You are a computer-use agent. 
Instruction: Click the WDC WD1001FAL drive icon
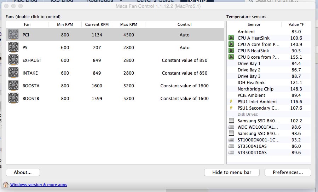click(x=231, y=127)
